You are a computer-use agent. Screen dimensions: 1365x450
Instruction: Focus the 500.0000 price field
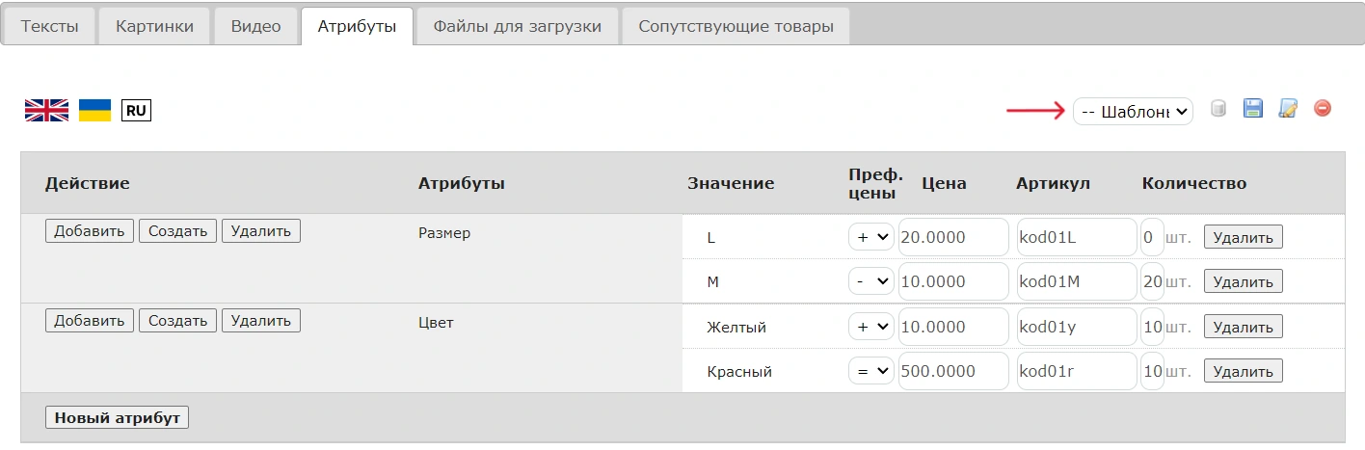[952, 371]
